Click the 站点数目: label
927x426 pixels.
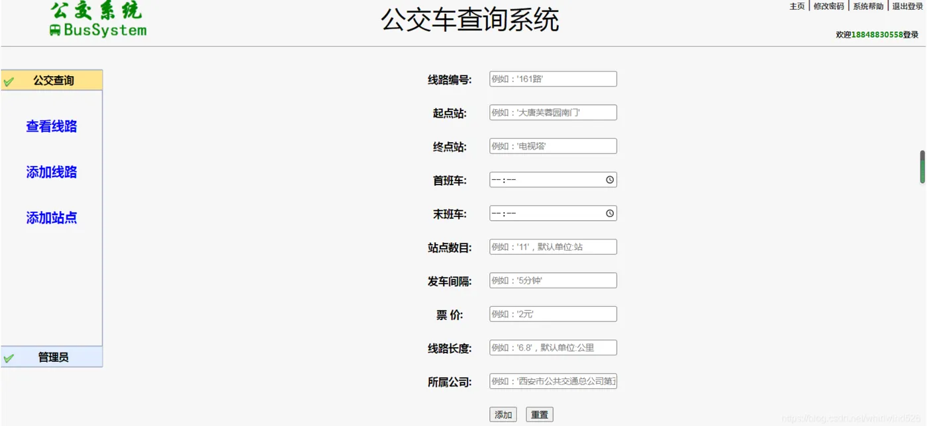pos(450,248)
